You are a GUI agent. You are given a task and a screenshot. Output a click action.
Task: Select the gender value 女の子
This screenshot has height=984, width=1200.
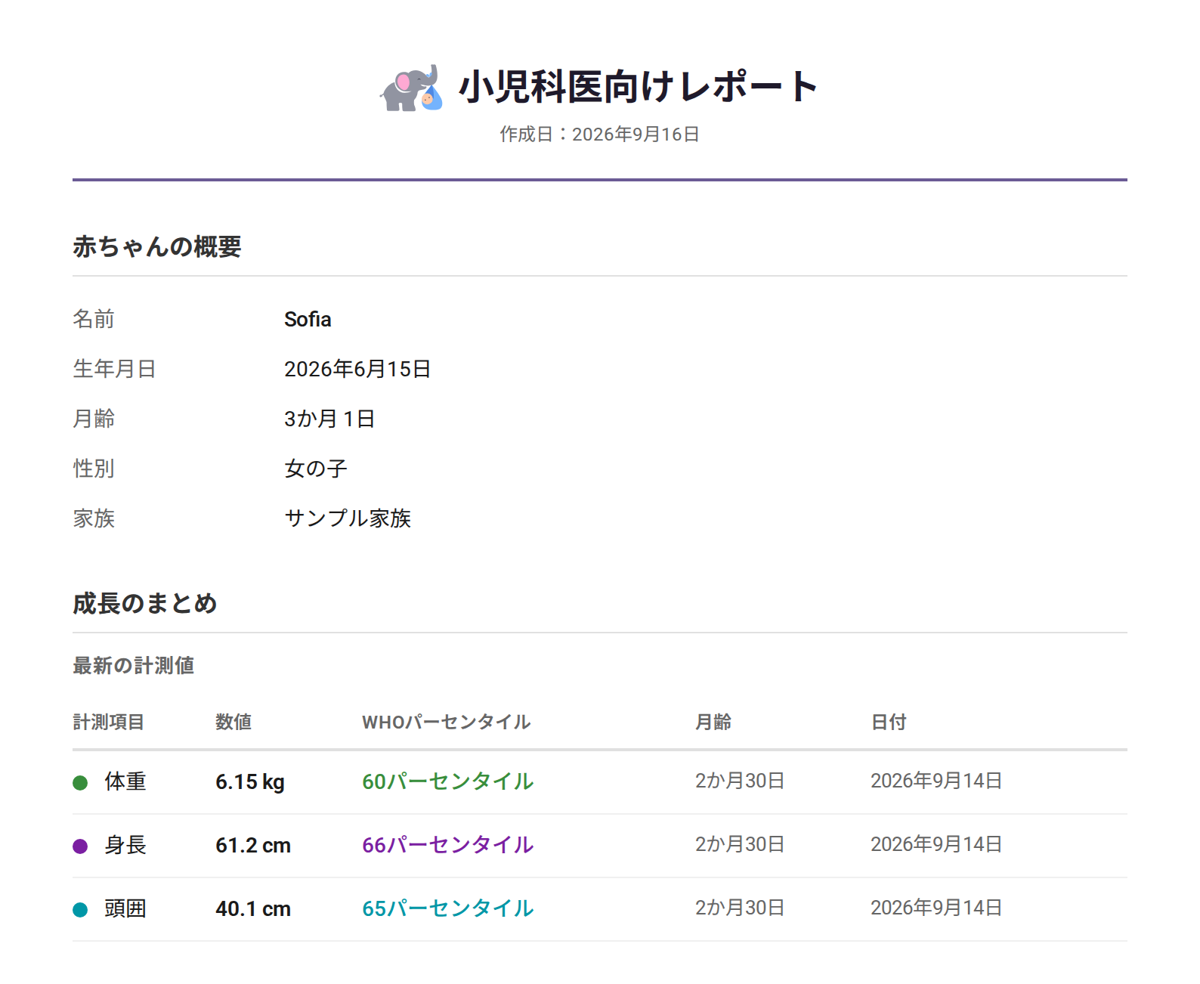316,469
